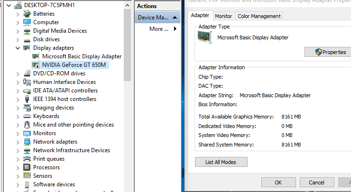351x192 pixels.
Task: Select the Print queues label
Action: click(49, 159)
